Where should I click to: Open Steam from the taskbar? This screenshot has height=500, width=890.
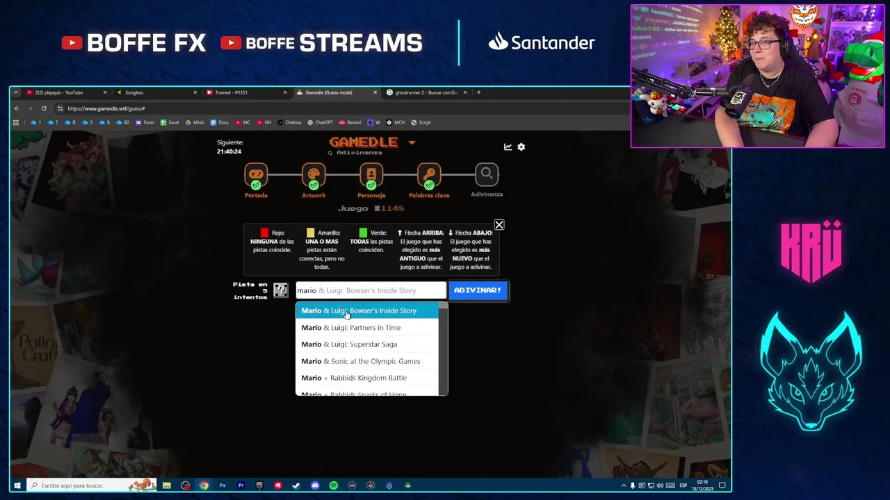click(296, 485)
